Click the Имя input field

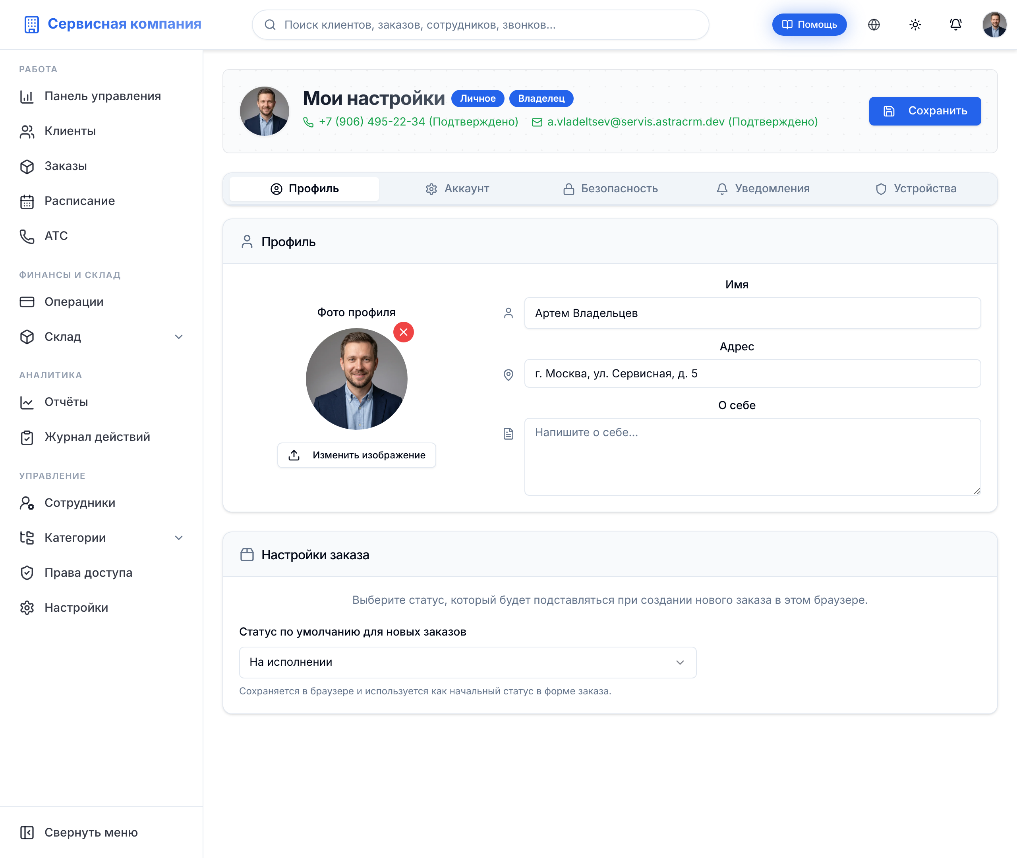tap(752, 313)
